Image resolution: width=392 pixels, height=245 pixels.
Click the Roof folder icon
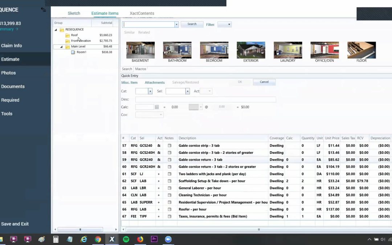click(68, 35)
